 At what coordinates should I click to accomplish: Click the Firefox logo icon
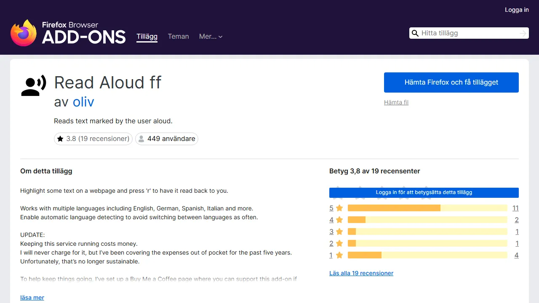[x=24, y=33]
